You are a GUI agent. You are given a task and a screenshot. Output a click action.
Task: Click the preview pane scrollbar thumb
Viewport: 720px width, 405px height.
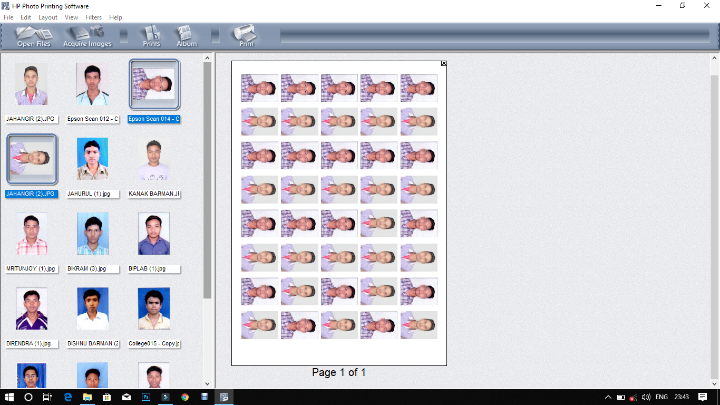pyautogui.click(x=715, y=227)
